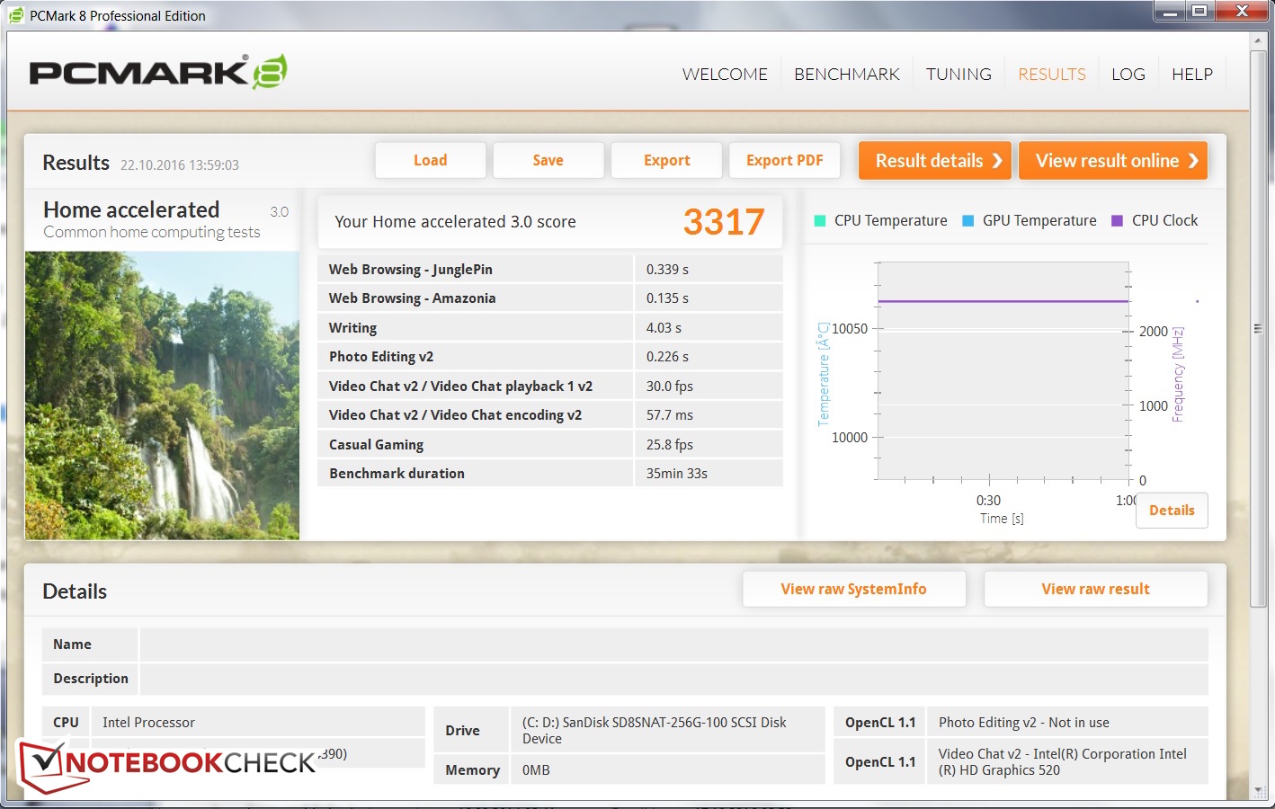Click the 4.03 s Writing value
Image resolution: width=1275 pixels, height=809 pixels.
pyautogui.click(x=664, y=328)
